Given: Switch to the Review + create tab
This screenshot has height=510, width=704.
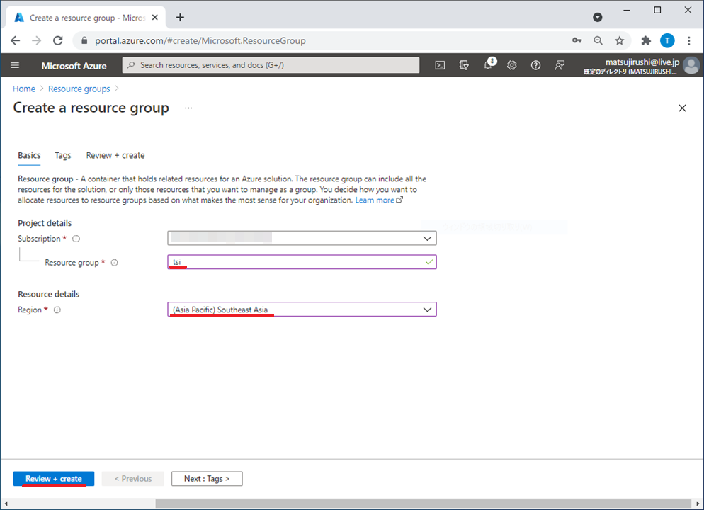Looking at the screenshot, I should (x=115, y=155).
